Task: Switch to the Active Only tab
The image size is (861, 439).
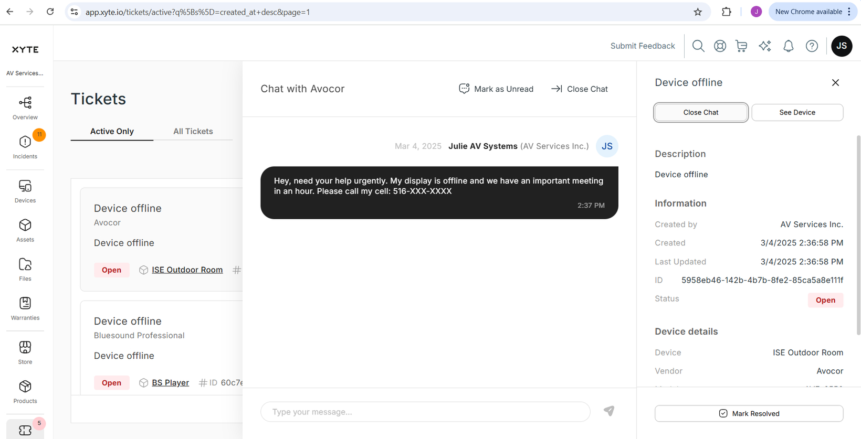Action: click(x=112, y=131)
